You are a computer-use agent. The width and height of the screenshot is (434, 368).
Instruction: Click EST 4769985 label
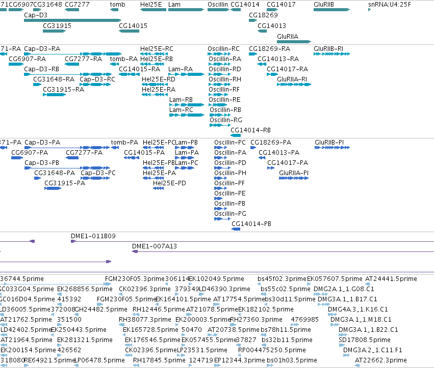305,320
